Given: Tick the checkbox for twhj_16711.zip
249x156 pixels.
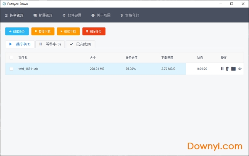Looking at the screenshot, I should (11, 69).
